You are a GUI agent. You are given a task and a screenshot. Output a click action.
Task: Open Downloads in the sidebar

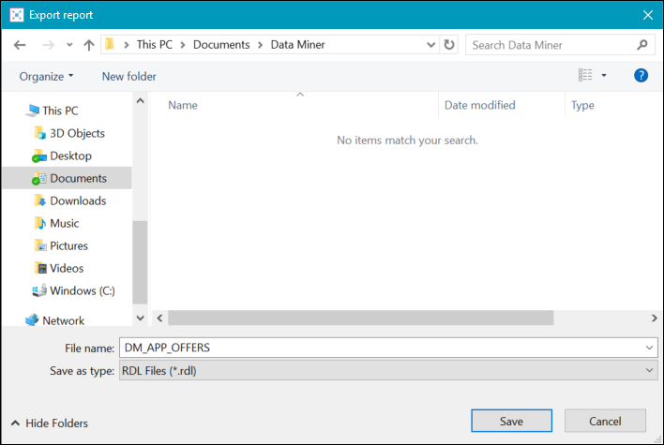(x=78, y=200)
